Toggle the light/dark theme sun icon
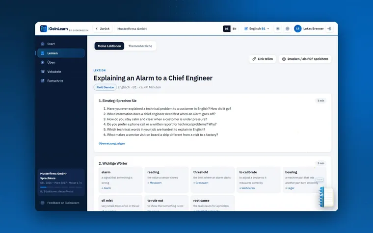373x233 pixels. tap(278, 28)
